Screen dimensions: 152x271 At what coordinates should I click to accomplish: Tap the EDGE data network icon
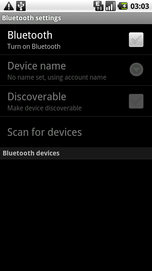[x=98, y=6]
